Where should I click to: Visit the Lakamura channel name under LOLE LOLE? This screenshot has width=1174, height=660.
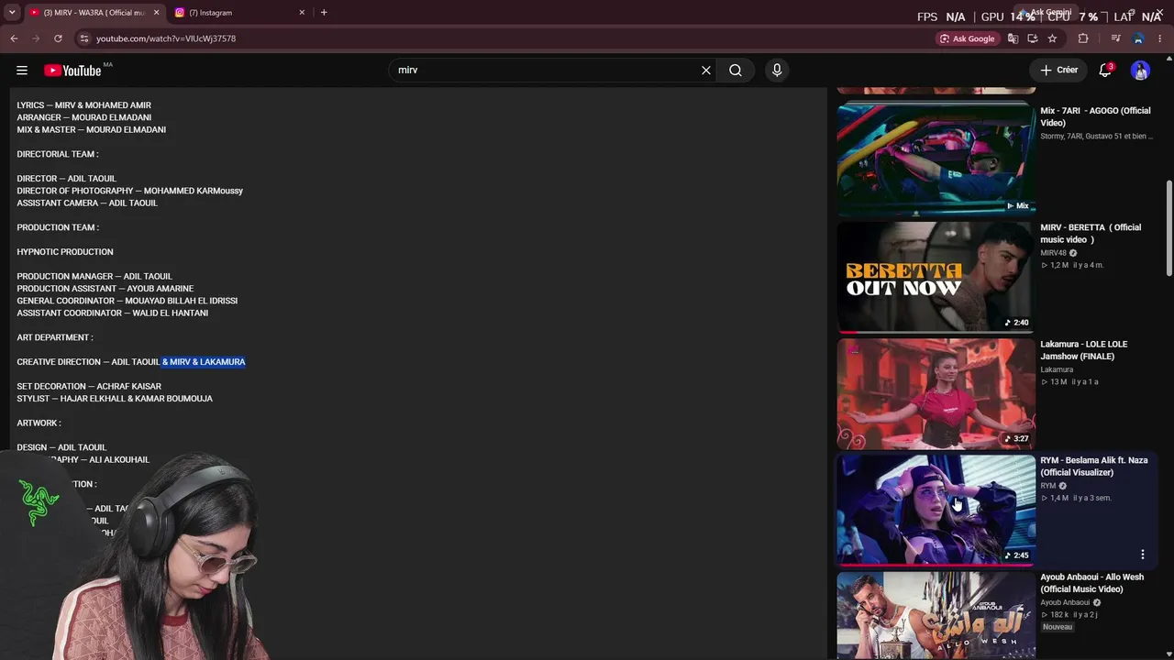1057,369
